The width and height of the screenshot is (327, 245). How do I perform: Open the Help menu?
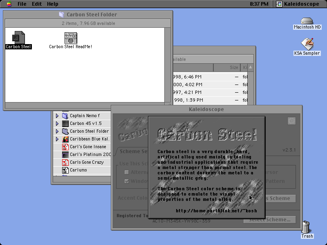tap(53, 4)
